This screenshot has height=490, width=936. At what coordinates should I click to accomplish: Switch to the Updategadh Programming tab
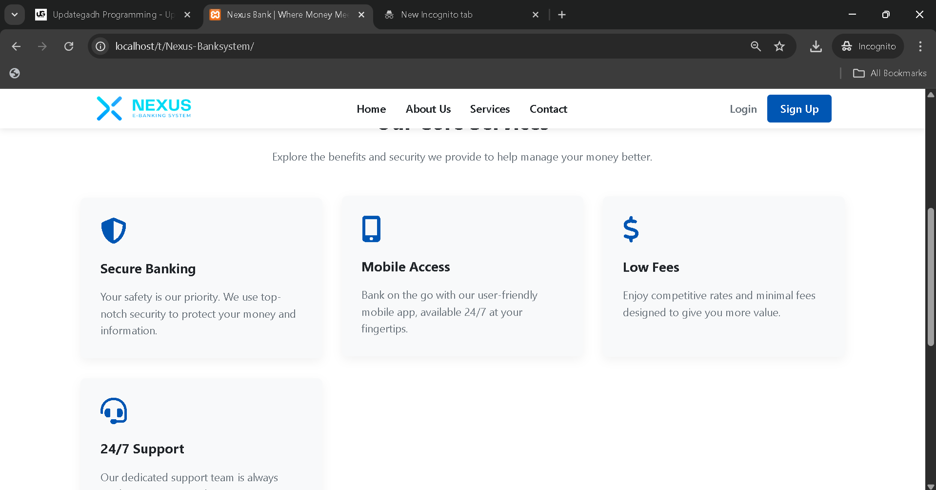(x=112, y=15)
